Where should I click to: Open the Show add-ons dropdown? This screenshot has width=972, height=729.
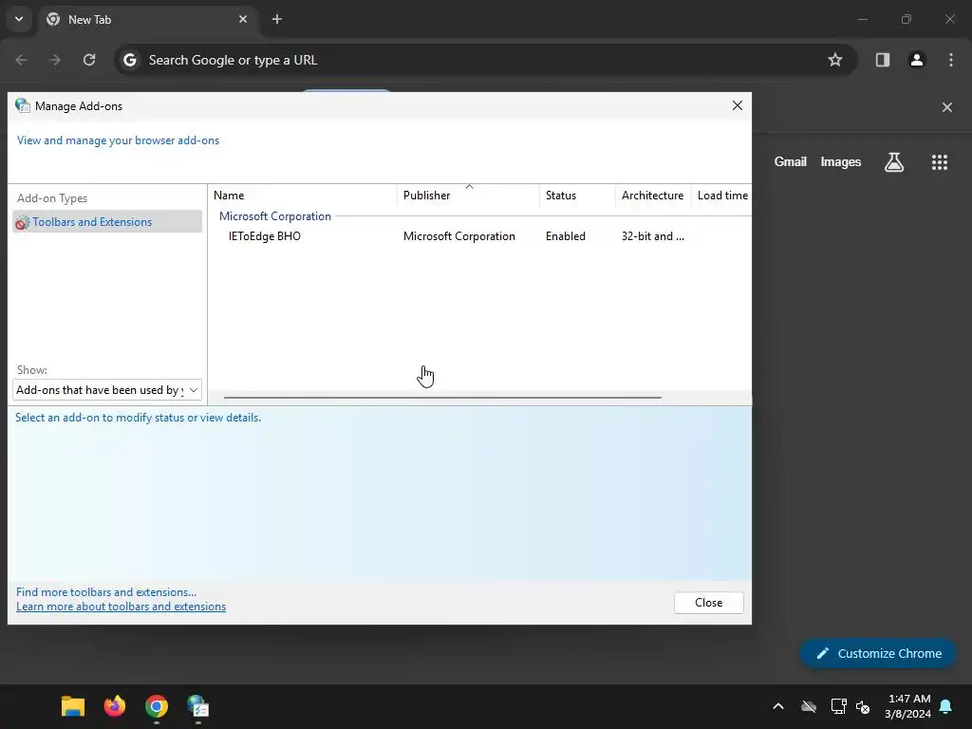[107, 390]
